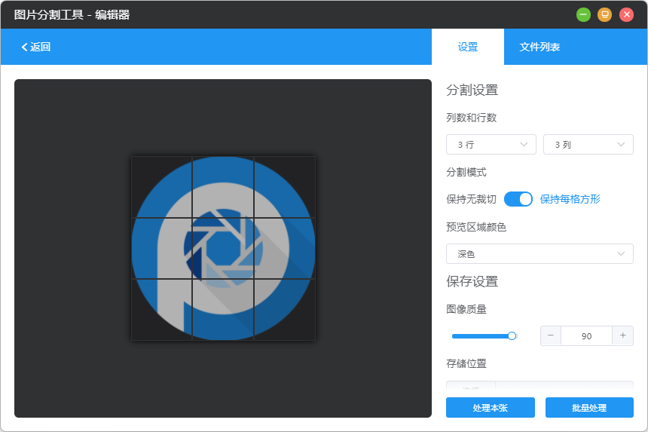Image resolution: width=648 pixels, height=432 pixels.
Task: Click the quality value field showing 90
Action: [x=586, y=336]
